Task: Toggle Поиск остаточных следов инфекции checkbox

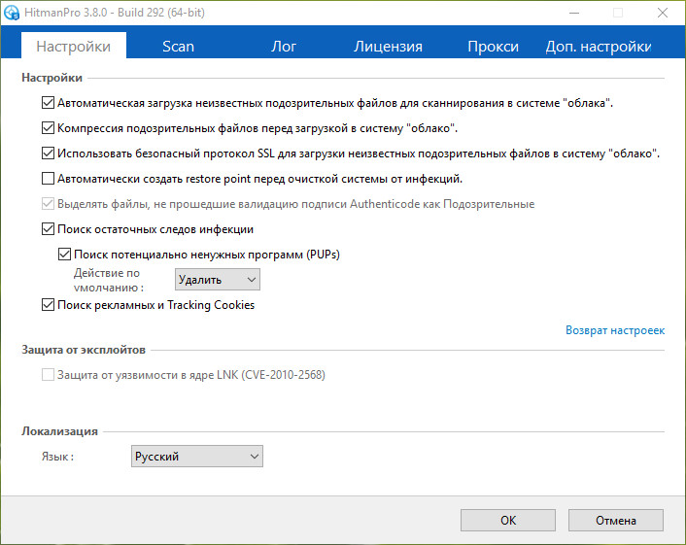Action: tap(48, 228)
